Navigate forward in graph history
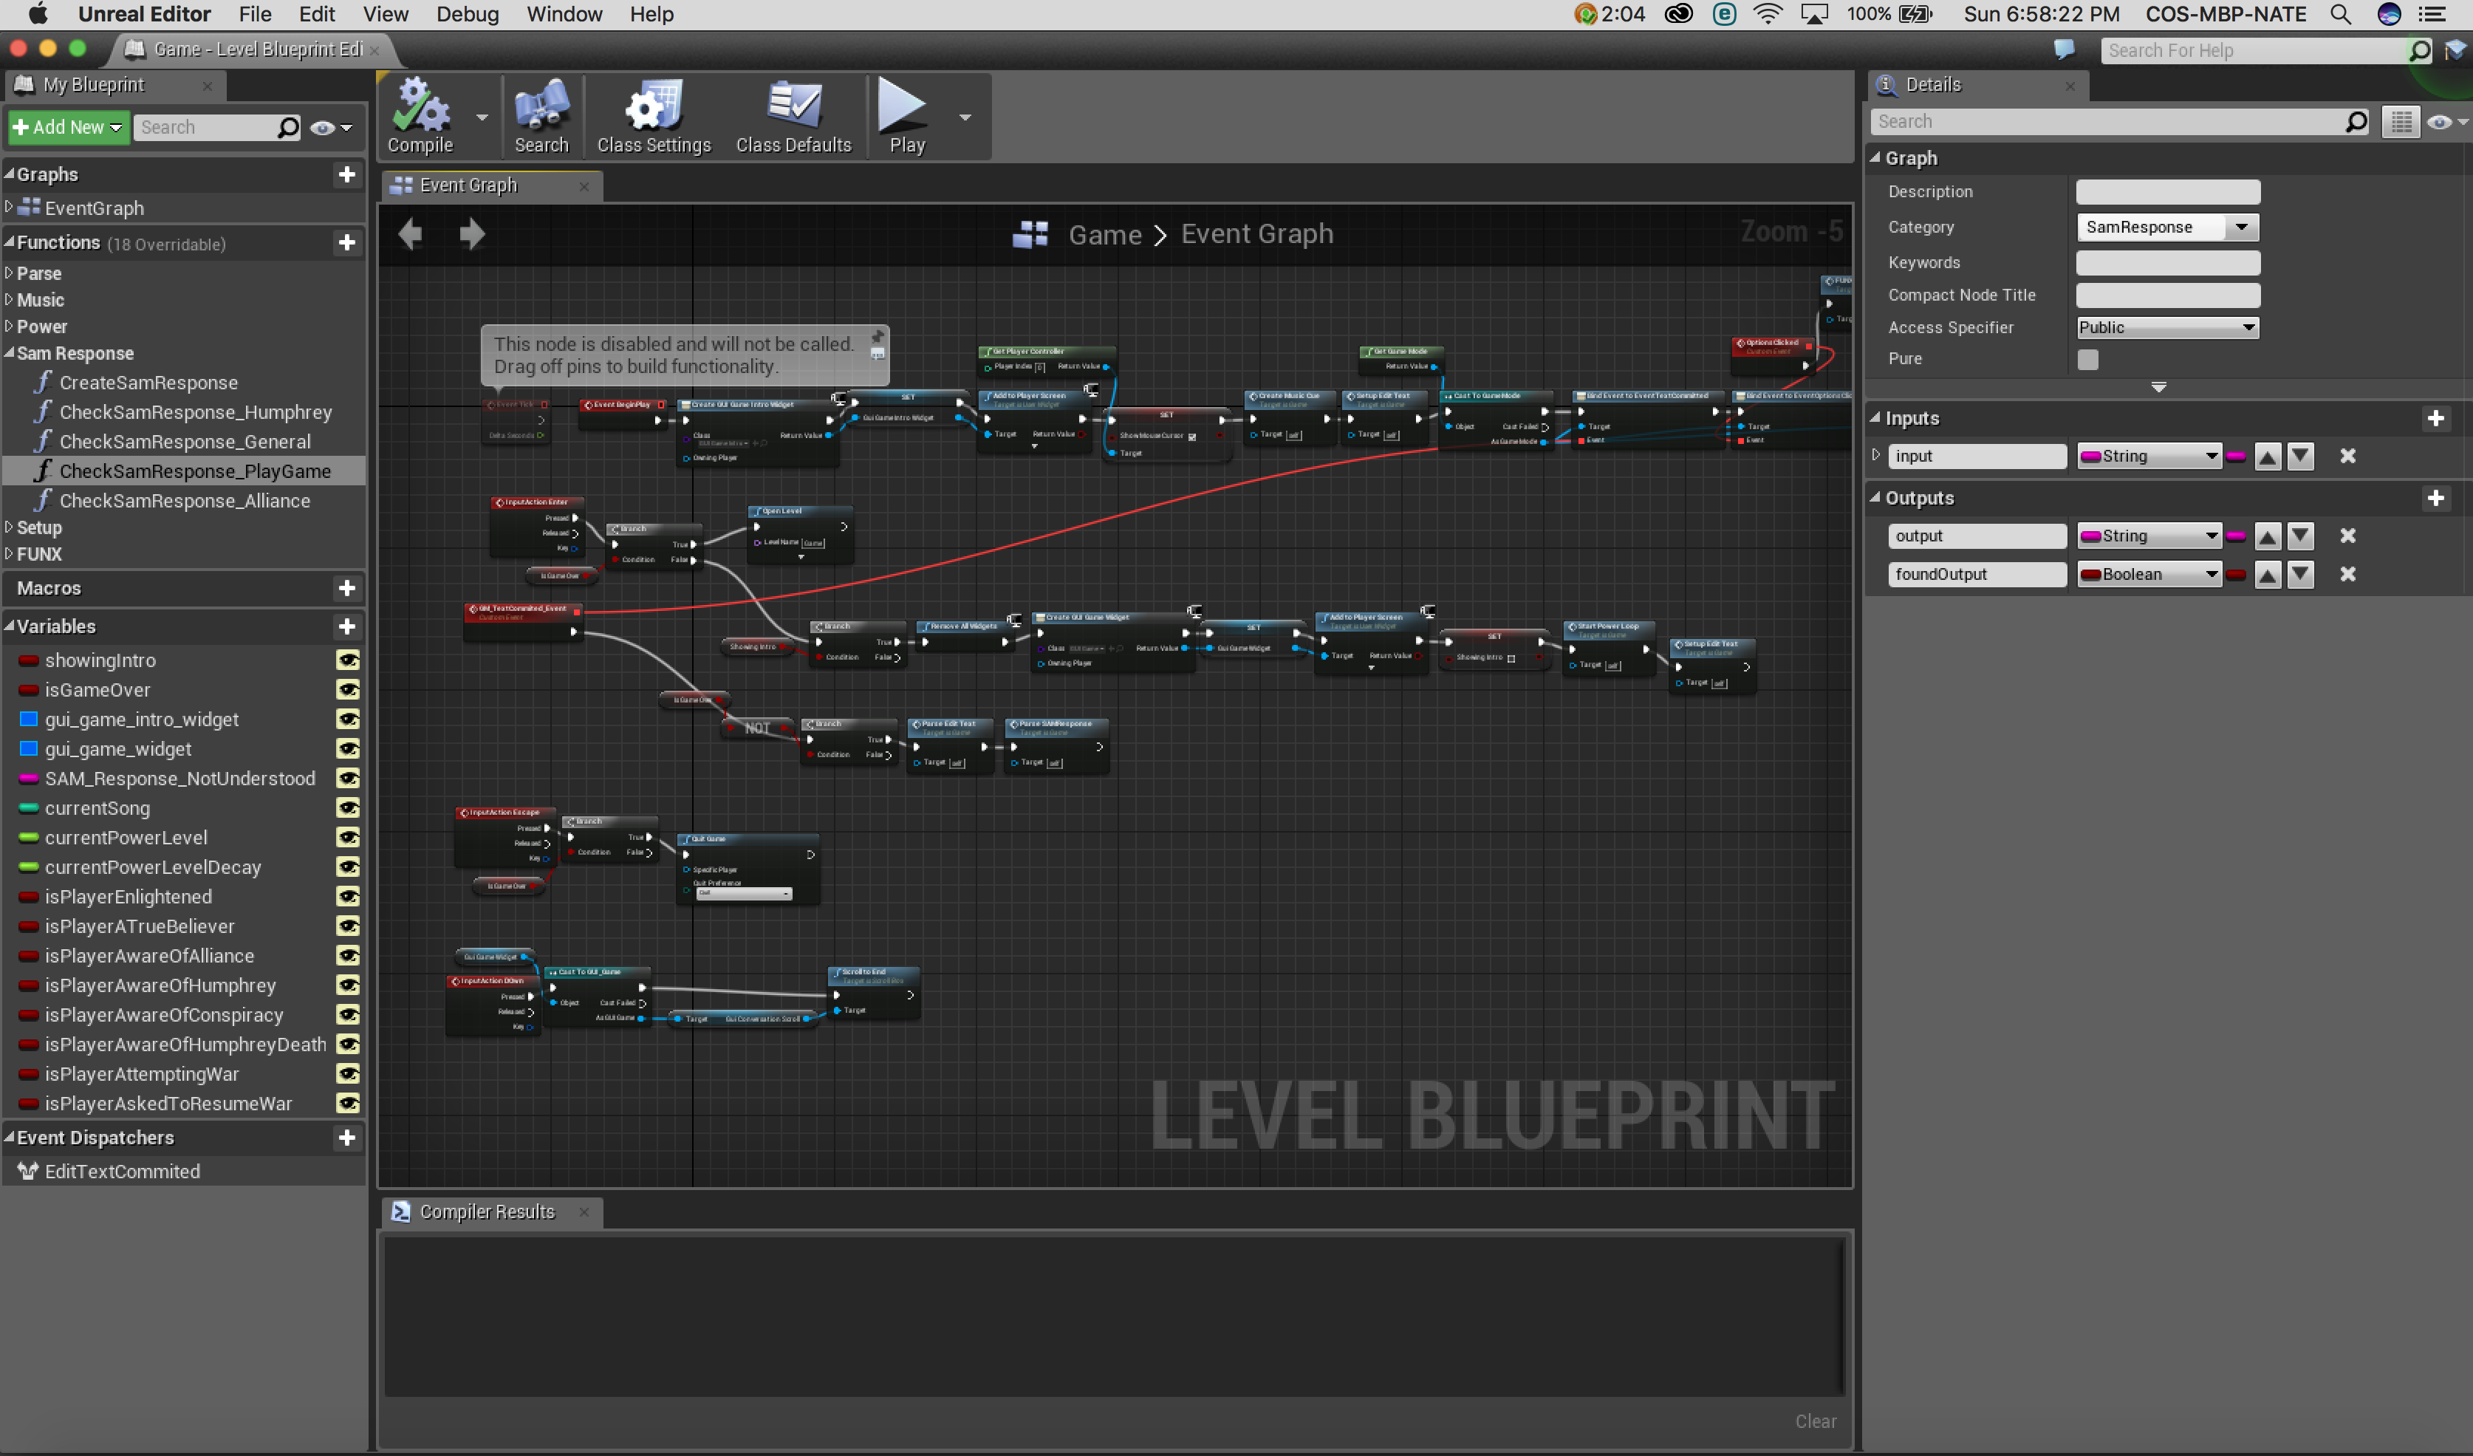The height and width of the screenshot is (1456, 2473). [x=472, y=233]
